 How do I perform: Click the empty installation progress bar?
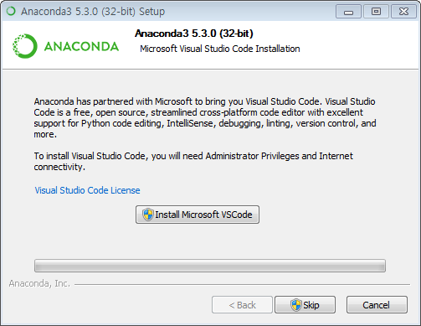tap(210, 266)
